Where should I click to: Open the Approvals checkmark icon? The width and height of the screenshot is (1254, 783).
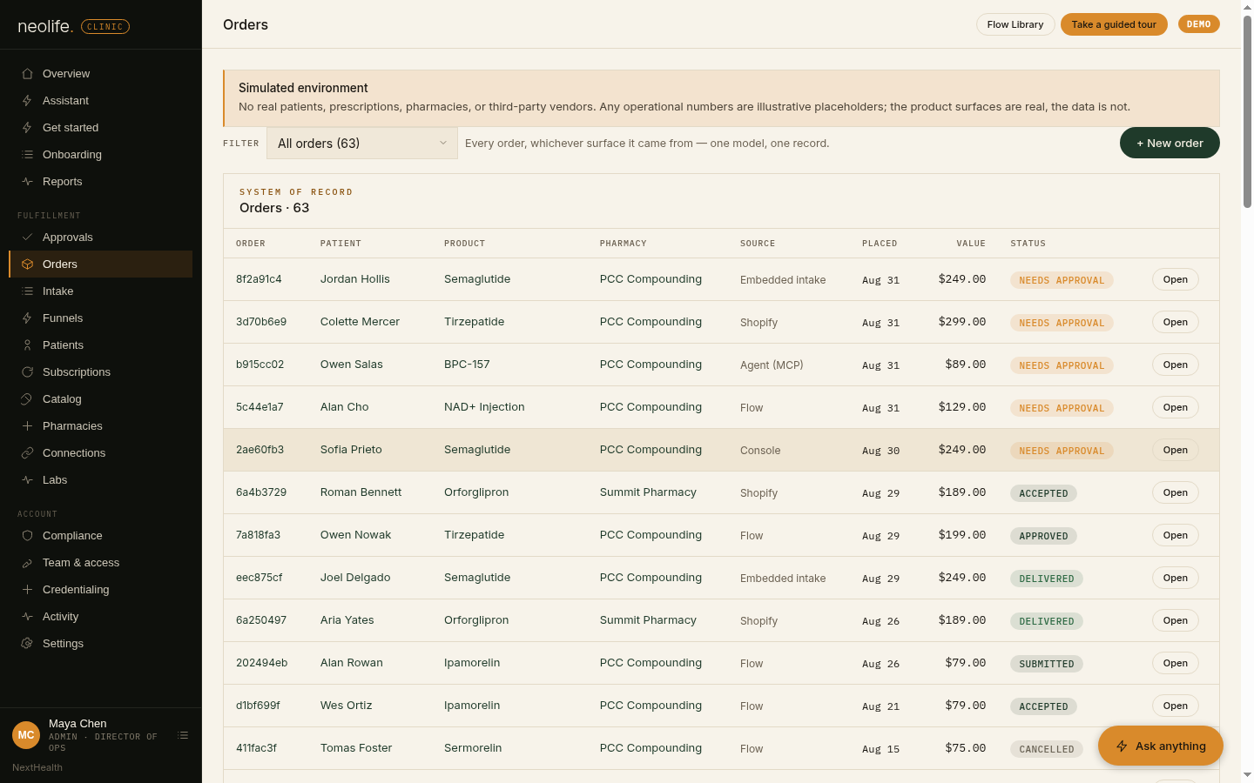click(x=27, y=238)
